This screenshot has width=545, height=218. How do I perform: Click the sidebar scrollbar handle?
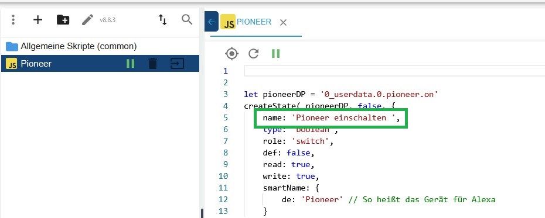coord(202,213)
